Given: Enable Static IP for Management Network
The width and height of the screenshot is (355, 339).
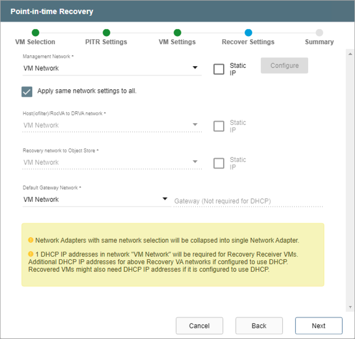Looking at the screenshot, I should tap(219, 69).
